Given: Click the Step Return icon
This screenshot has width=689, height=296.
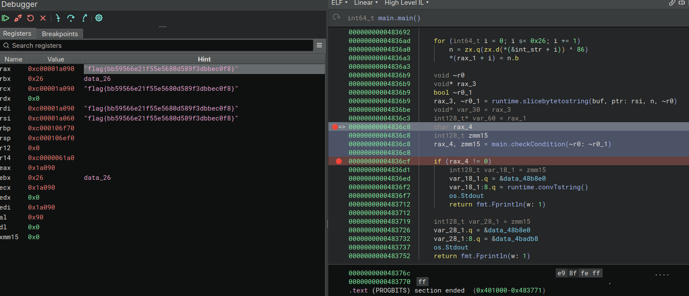Looking at the screenshot, I should 85,18.
